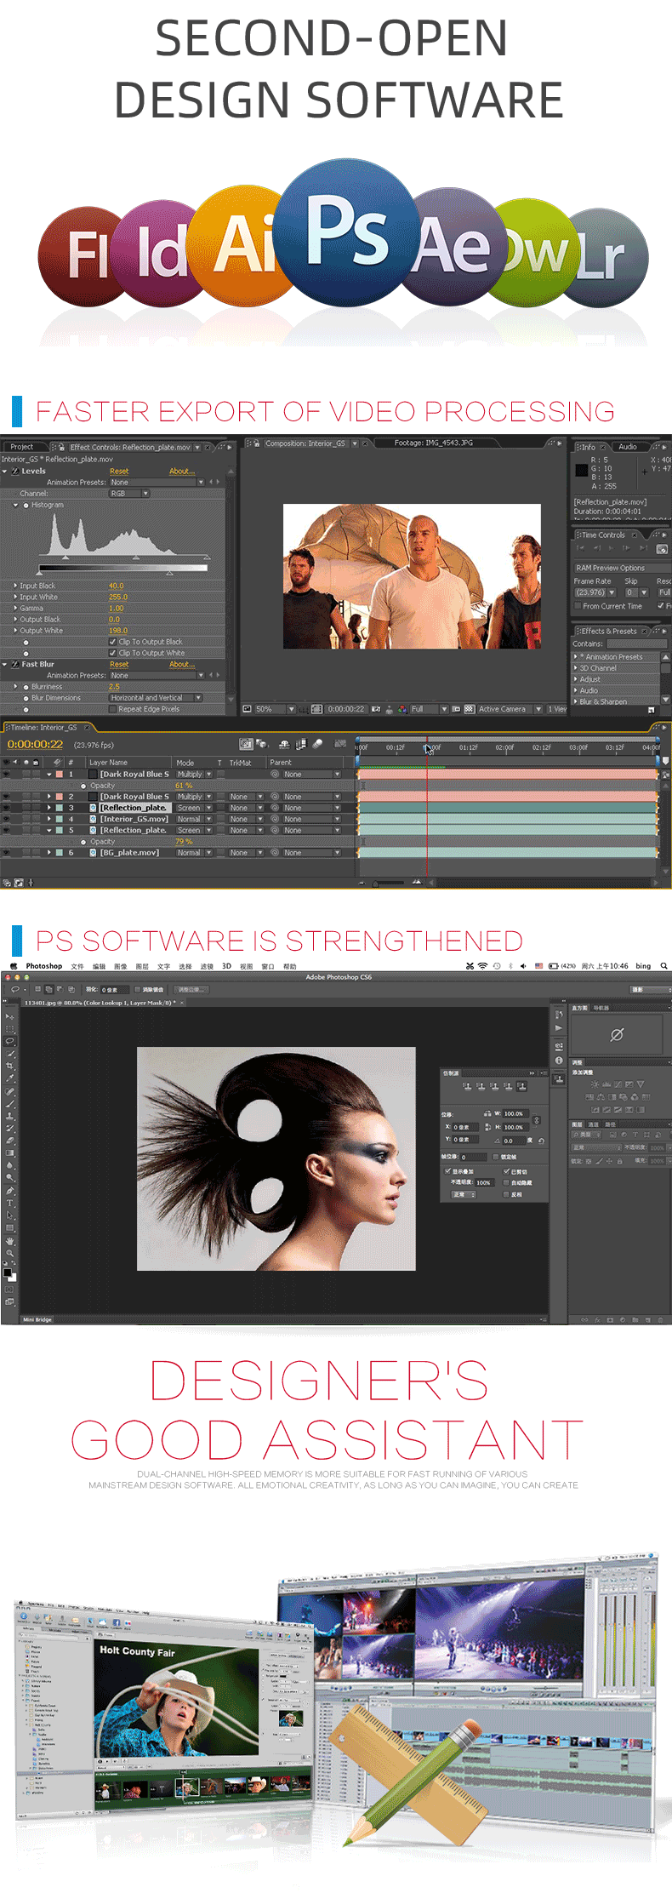
Task: Expand Blur & Sharpen effects category
Action: 575,701
